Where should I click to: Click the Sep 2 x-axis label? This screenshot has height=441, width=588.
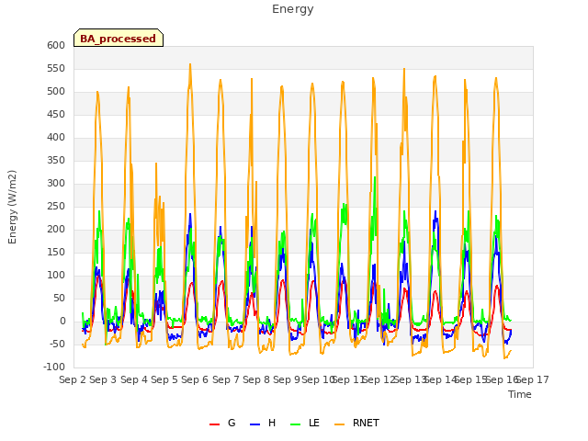(x=73, y=379)
